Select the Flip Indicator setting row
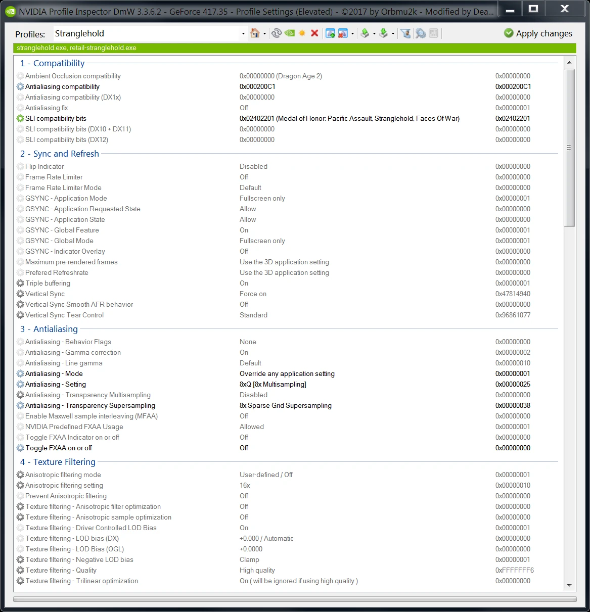This screenshot has width=590, height=612. [x=288, y=166]
